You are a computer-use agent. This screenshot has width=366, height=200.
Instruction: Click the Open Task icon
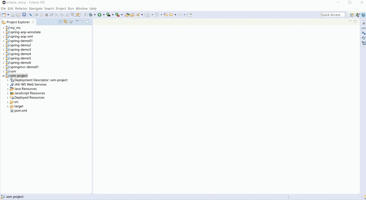point(132,15)
